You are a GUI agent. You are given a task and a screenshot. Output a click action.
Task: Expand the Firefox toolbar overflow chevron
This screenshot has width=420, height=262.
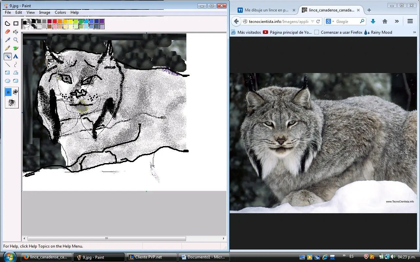397,21
